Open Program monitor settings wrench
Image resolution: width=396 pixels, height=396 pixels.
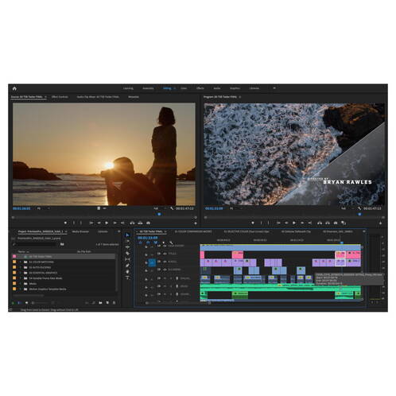[359, 208]
